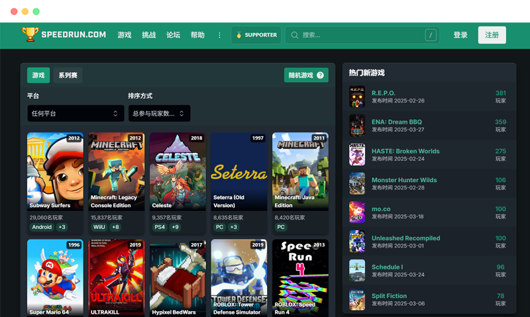
Task: Open the Unleashed Recompiled title link
Action: [406, 238]
